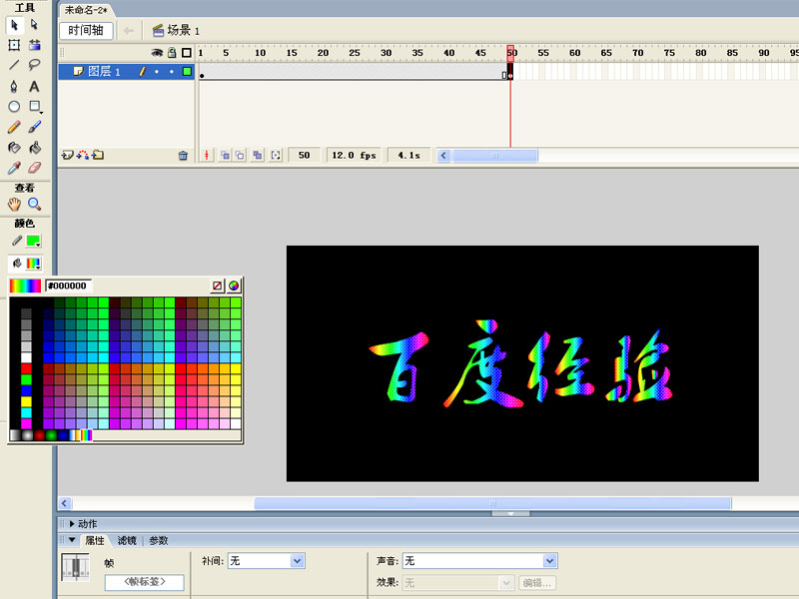
Task: Toggle onion skin outlines
Action: 240,155
